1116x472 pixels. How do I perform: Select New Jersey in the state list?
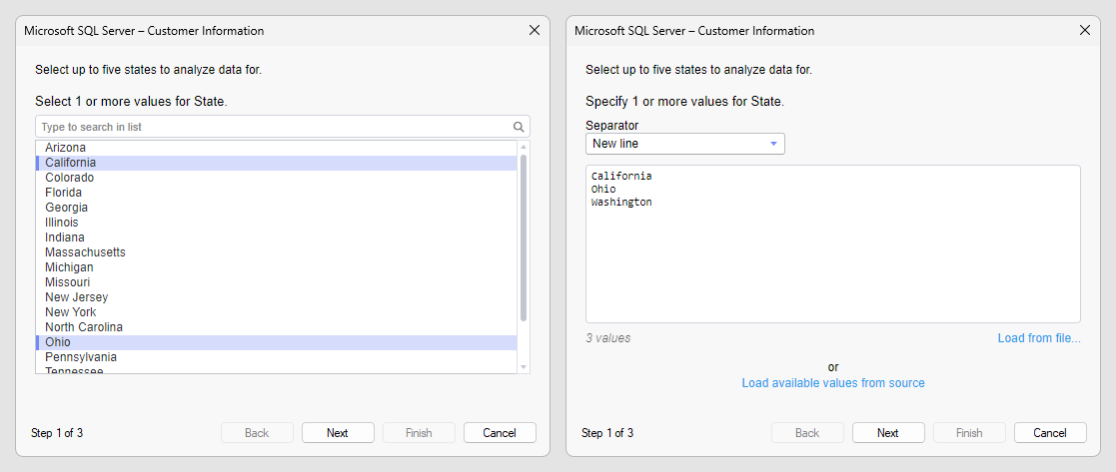click(276, 297)
